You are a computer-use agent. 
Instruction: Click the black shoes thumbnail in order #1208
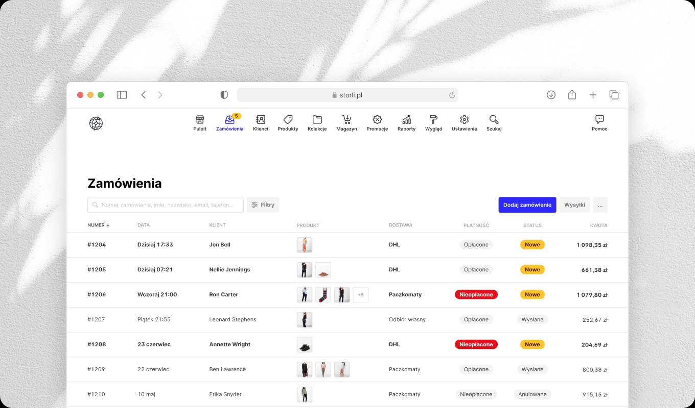pyautogui.click(x=305, y=345)
